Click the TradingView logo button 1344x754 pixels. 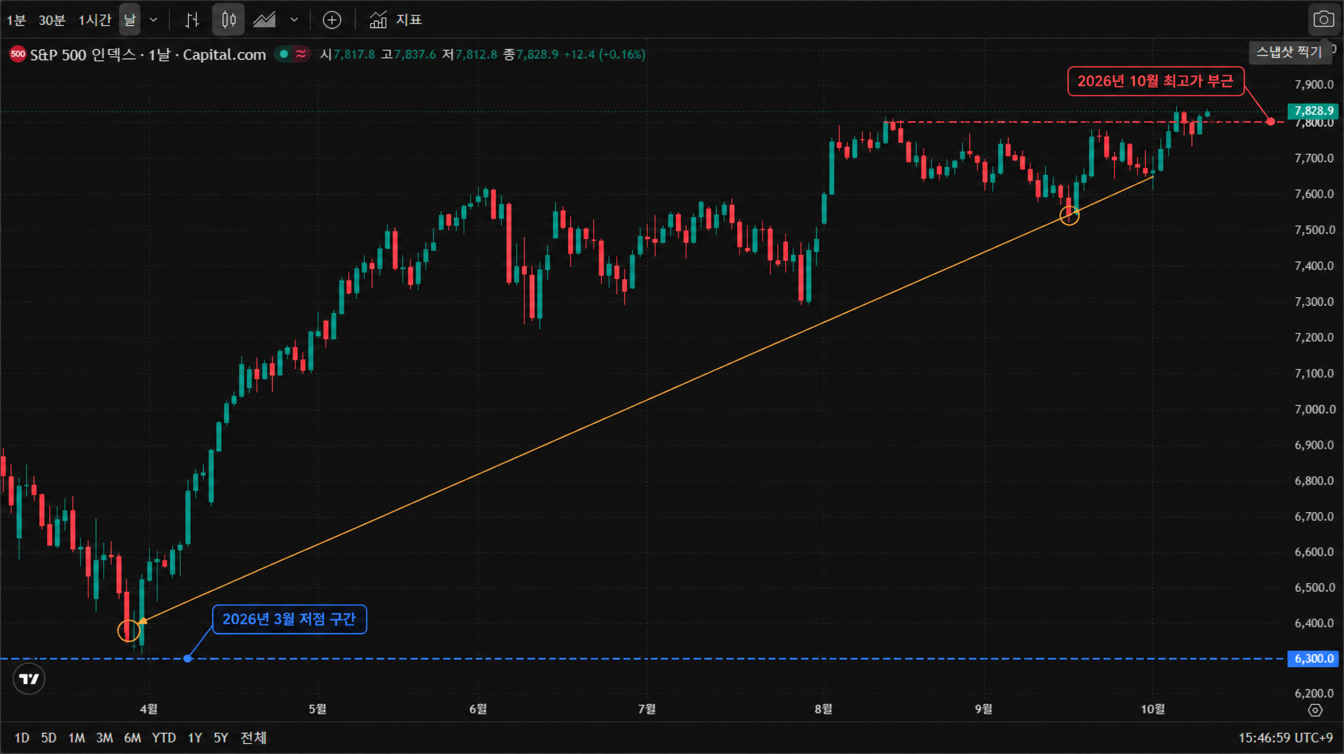[28, 679]
